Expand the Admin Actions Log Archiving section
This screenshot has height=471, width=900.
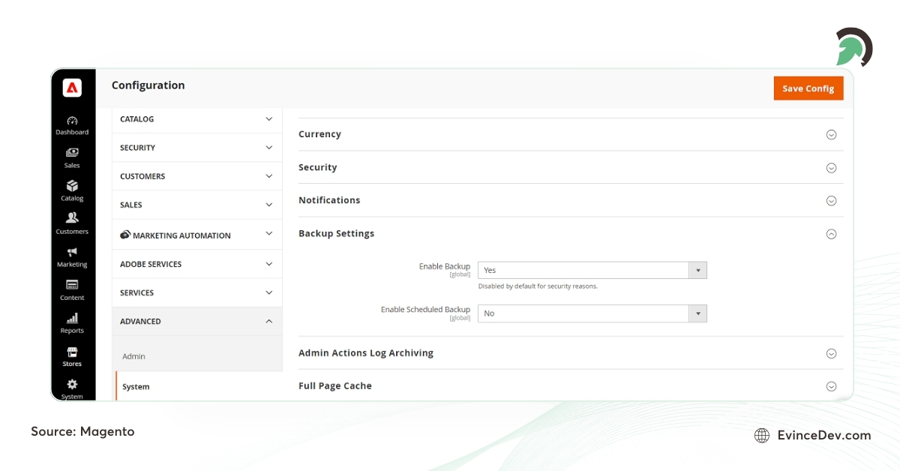click(831, 352)
